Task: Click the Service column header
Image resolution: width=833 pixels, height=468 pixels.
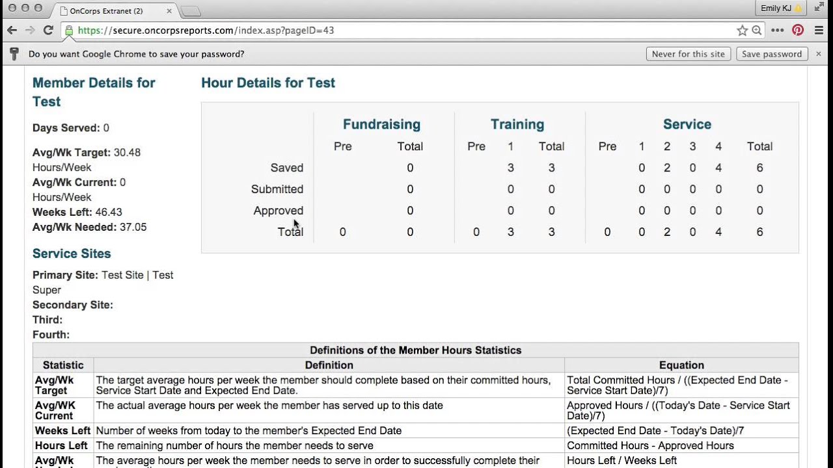Action: tap(687, 124)
